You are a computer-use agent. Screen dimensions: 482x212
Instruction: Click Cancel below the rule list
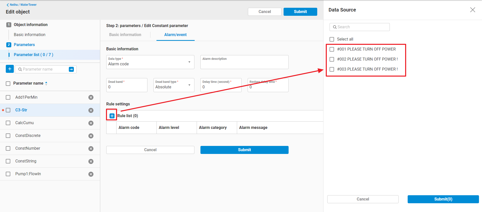tap(150, 150)
